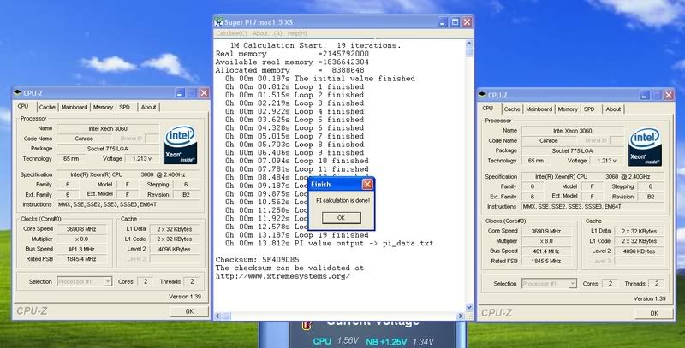Image resolution: width=685 pixels, height=348 pixels.
Task: Click Revision B2 field in left CPU-Z
Action: coord(186,194)
